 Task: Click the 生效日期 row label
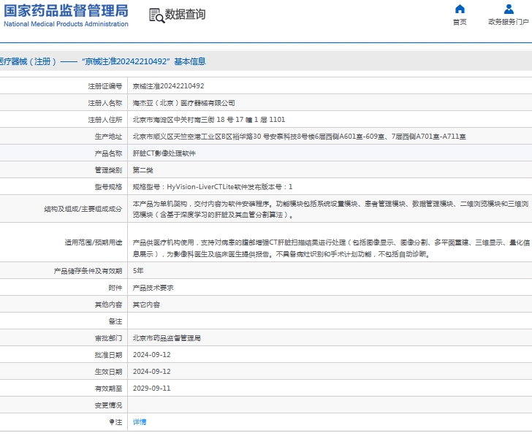pyautogui.click(x=108, y=372)
